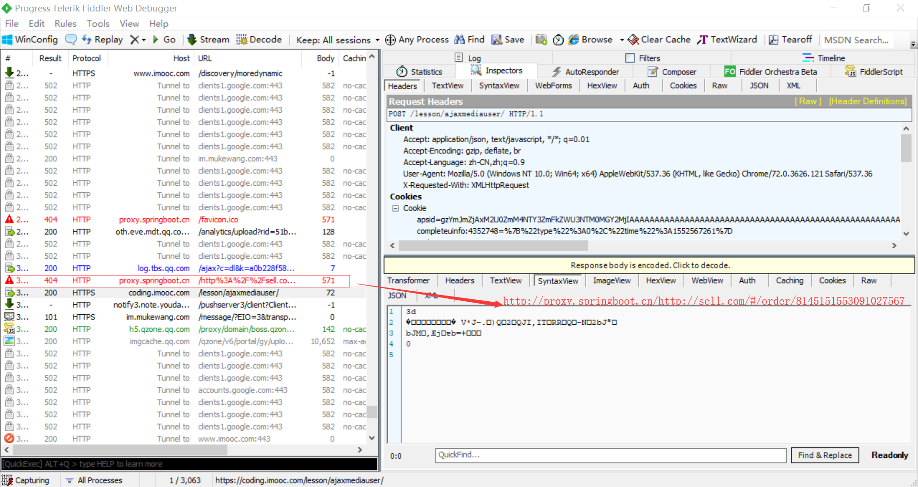
Task: Click the comment speech bubble icon
Action: coord(71,40)
